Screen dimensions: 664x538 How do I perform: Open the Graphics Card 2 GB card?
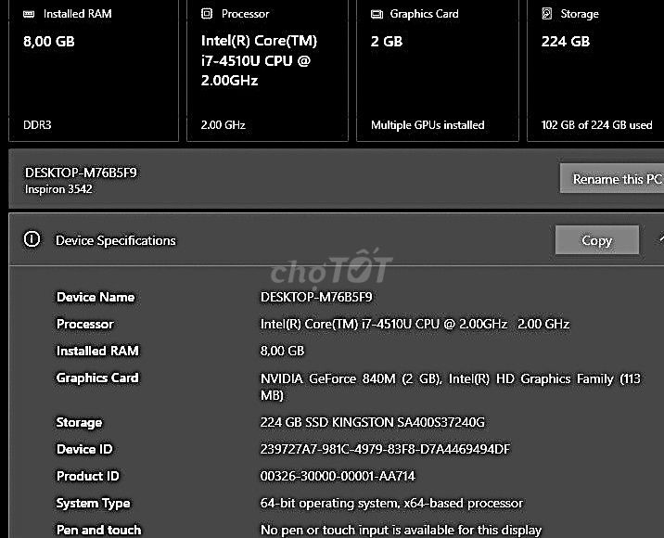pos(438,70)
